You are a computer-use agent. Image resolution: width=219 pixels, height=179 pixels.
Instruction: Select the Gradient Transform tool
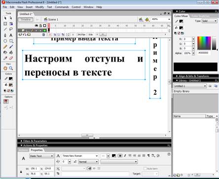[11, 24]
